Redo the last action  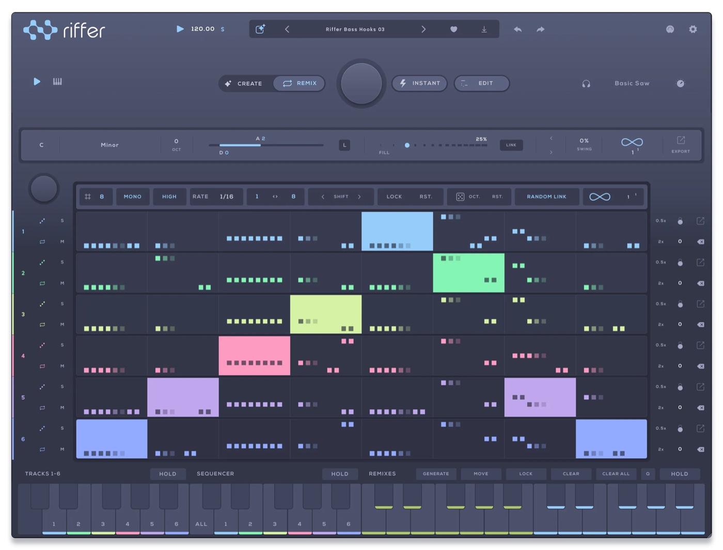click(540, 29)
